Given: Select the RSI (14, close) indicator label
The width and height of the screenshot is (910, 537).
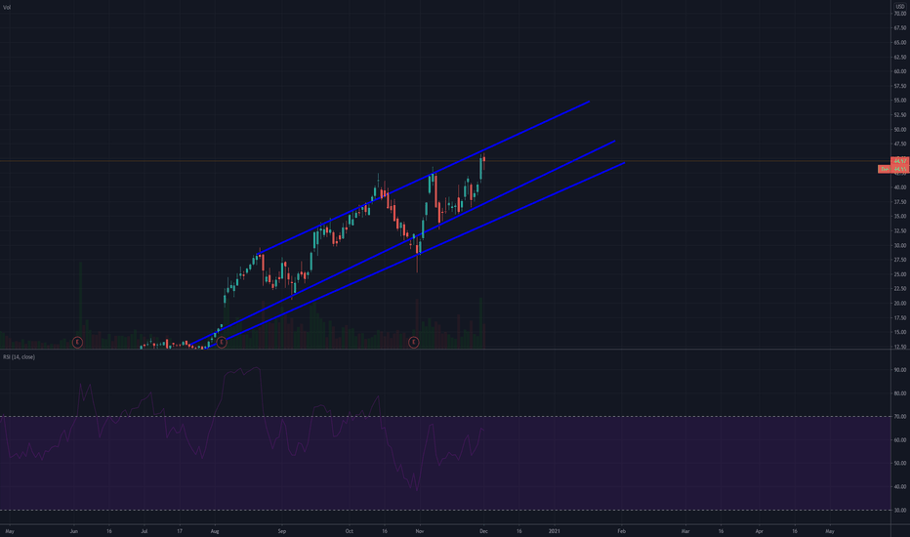Looking at the screenshot, I should click(x=20, y=357).
